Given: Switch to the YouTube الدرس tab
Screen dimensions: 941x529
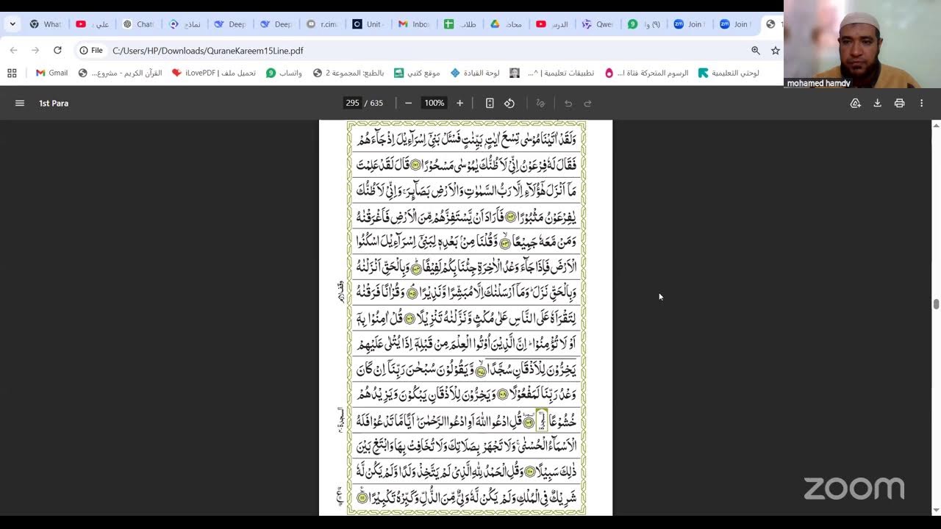Looking at the screenshot, I should [553, 24].
